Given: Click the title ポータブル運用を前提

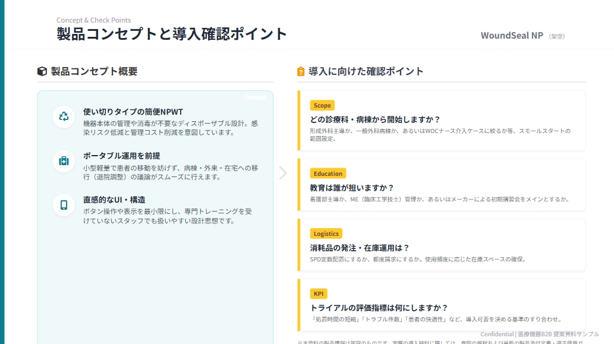Looking at the screenshot, I should 121,156.
